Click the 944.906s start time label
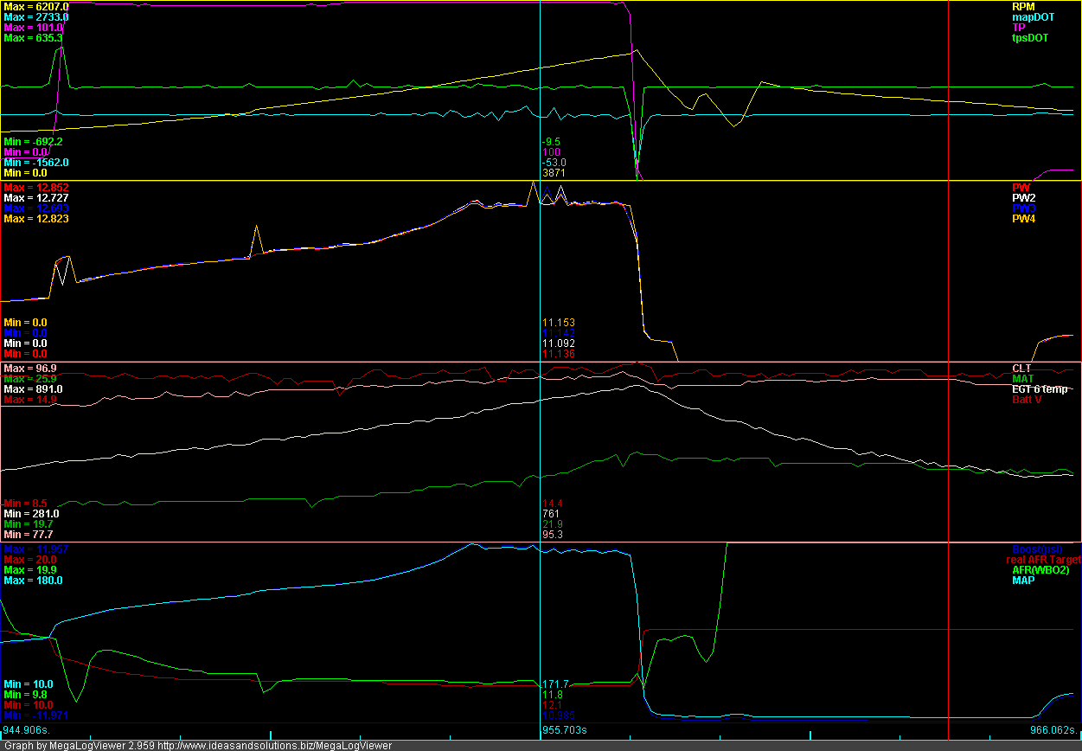Viewport: 1082px width, 751px height. click(28, 730)
